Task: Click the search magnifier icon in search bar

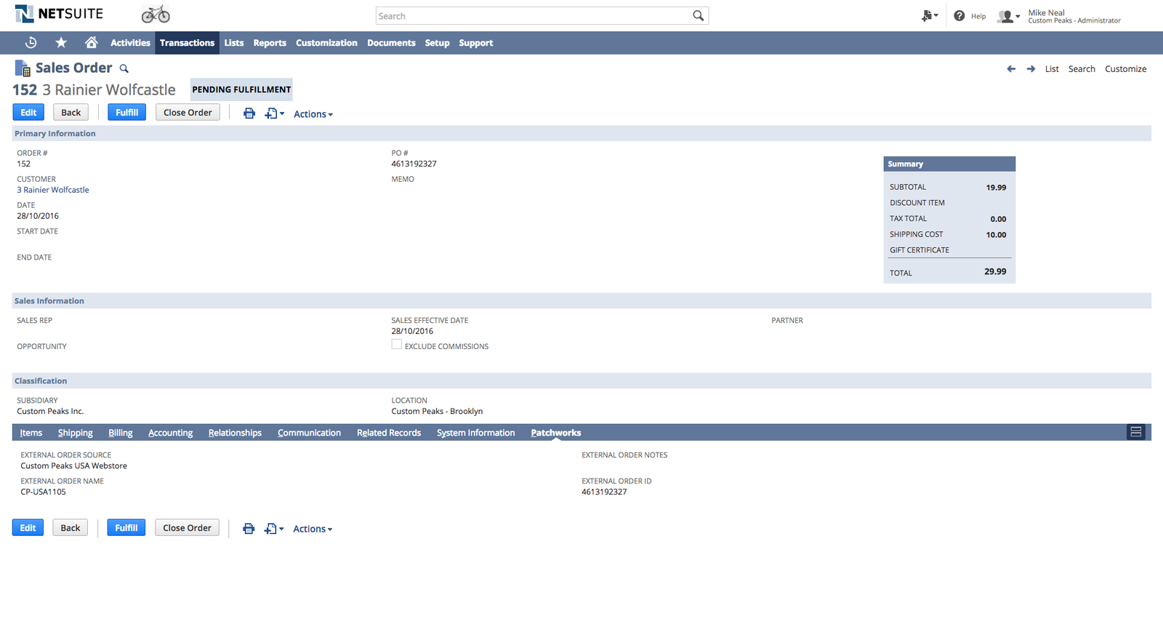Action: coord(698,16)
